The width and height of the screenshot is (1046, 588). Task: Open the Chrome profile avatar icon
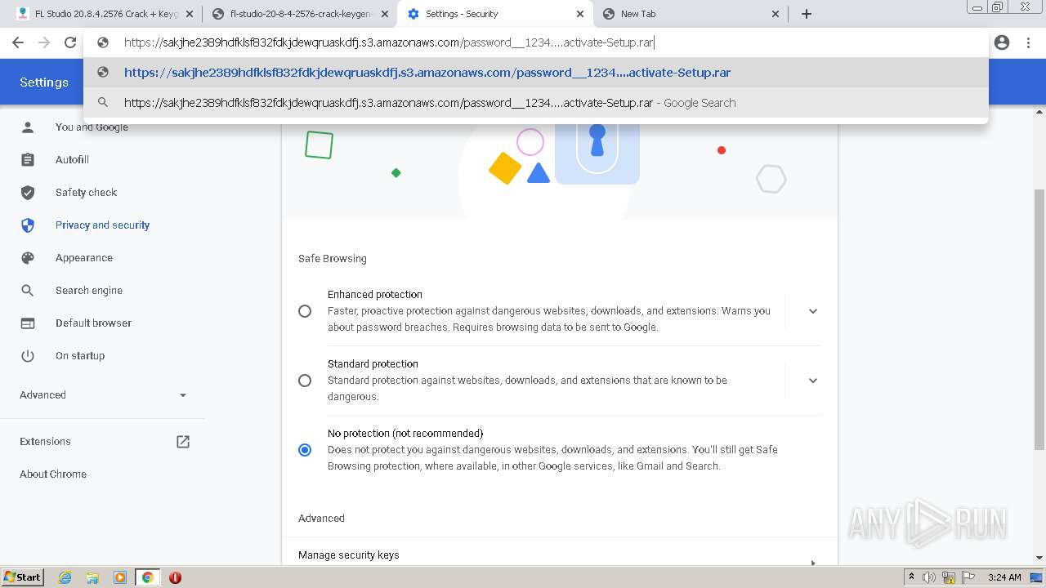pyautogui.click(x=1002, y=42)
